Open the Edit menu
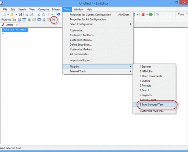Viewport: 188px width, 152px height. click(13, 9)
